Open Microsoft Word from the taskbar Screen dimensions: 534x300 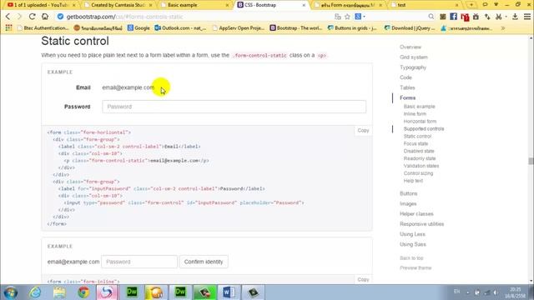pyautogui.click(x=229, y=292)
